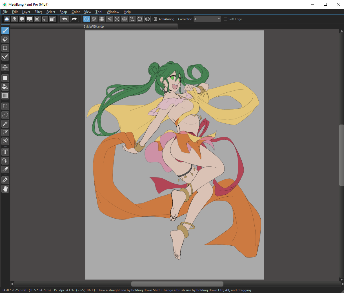Open the Help menu

tap(127, 12)
